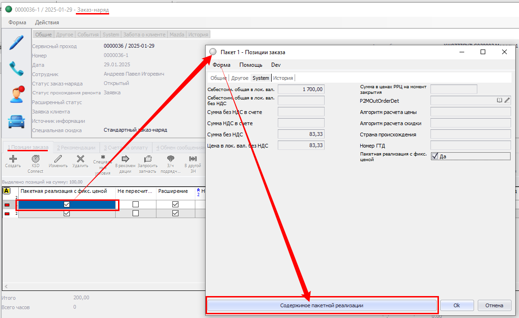The image size is (519, 318).
Task: Click the Содержимое пакетной реализации button
Action: 322,305
